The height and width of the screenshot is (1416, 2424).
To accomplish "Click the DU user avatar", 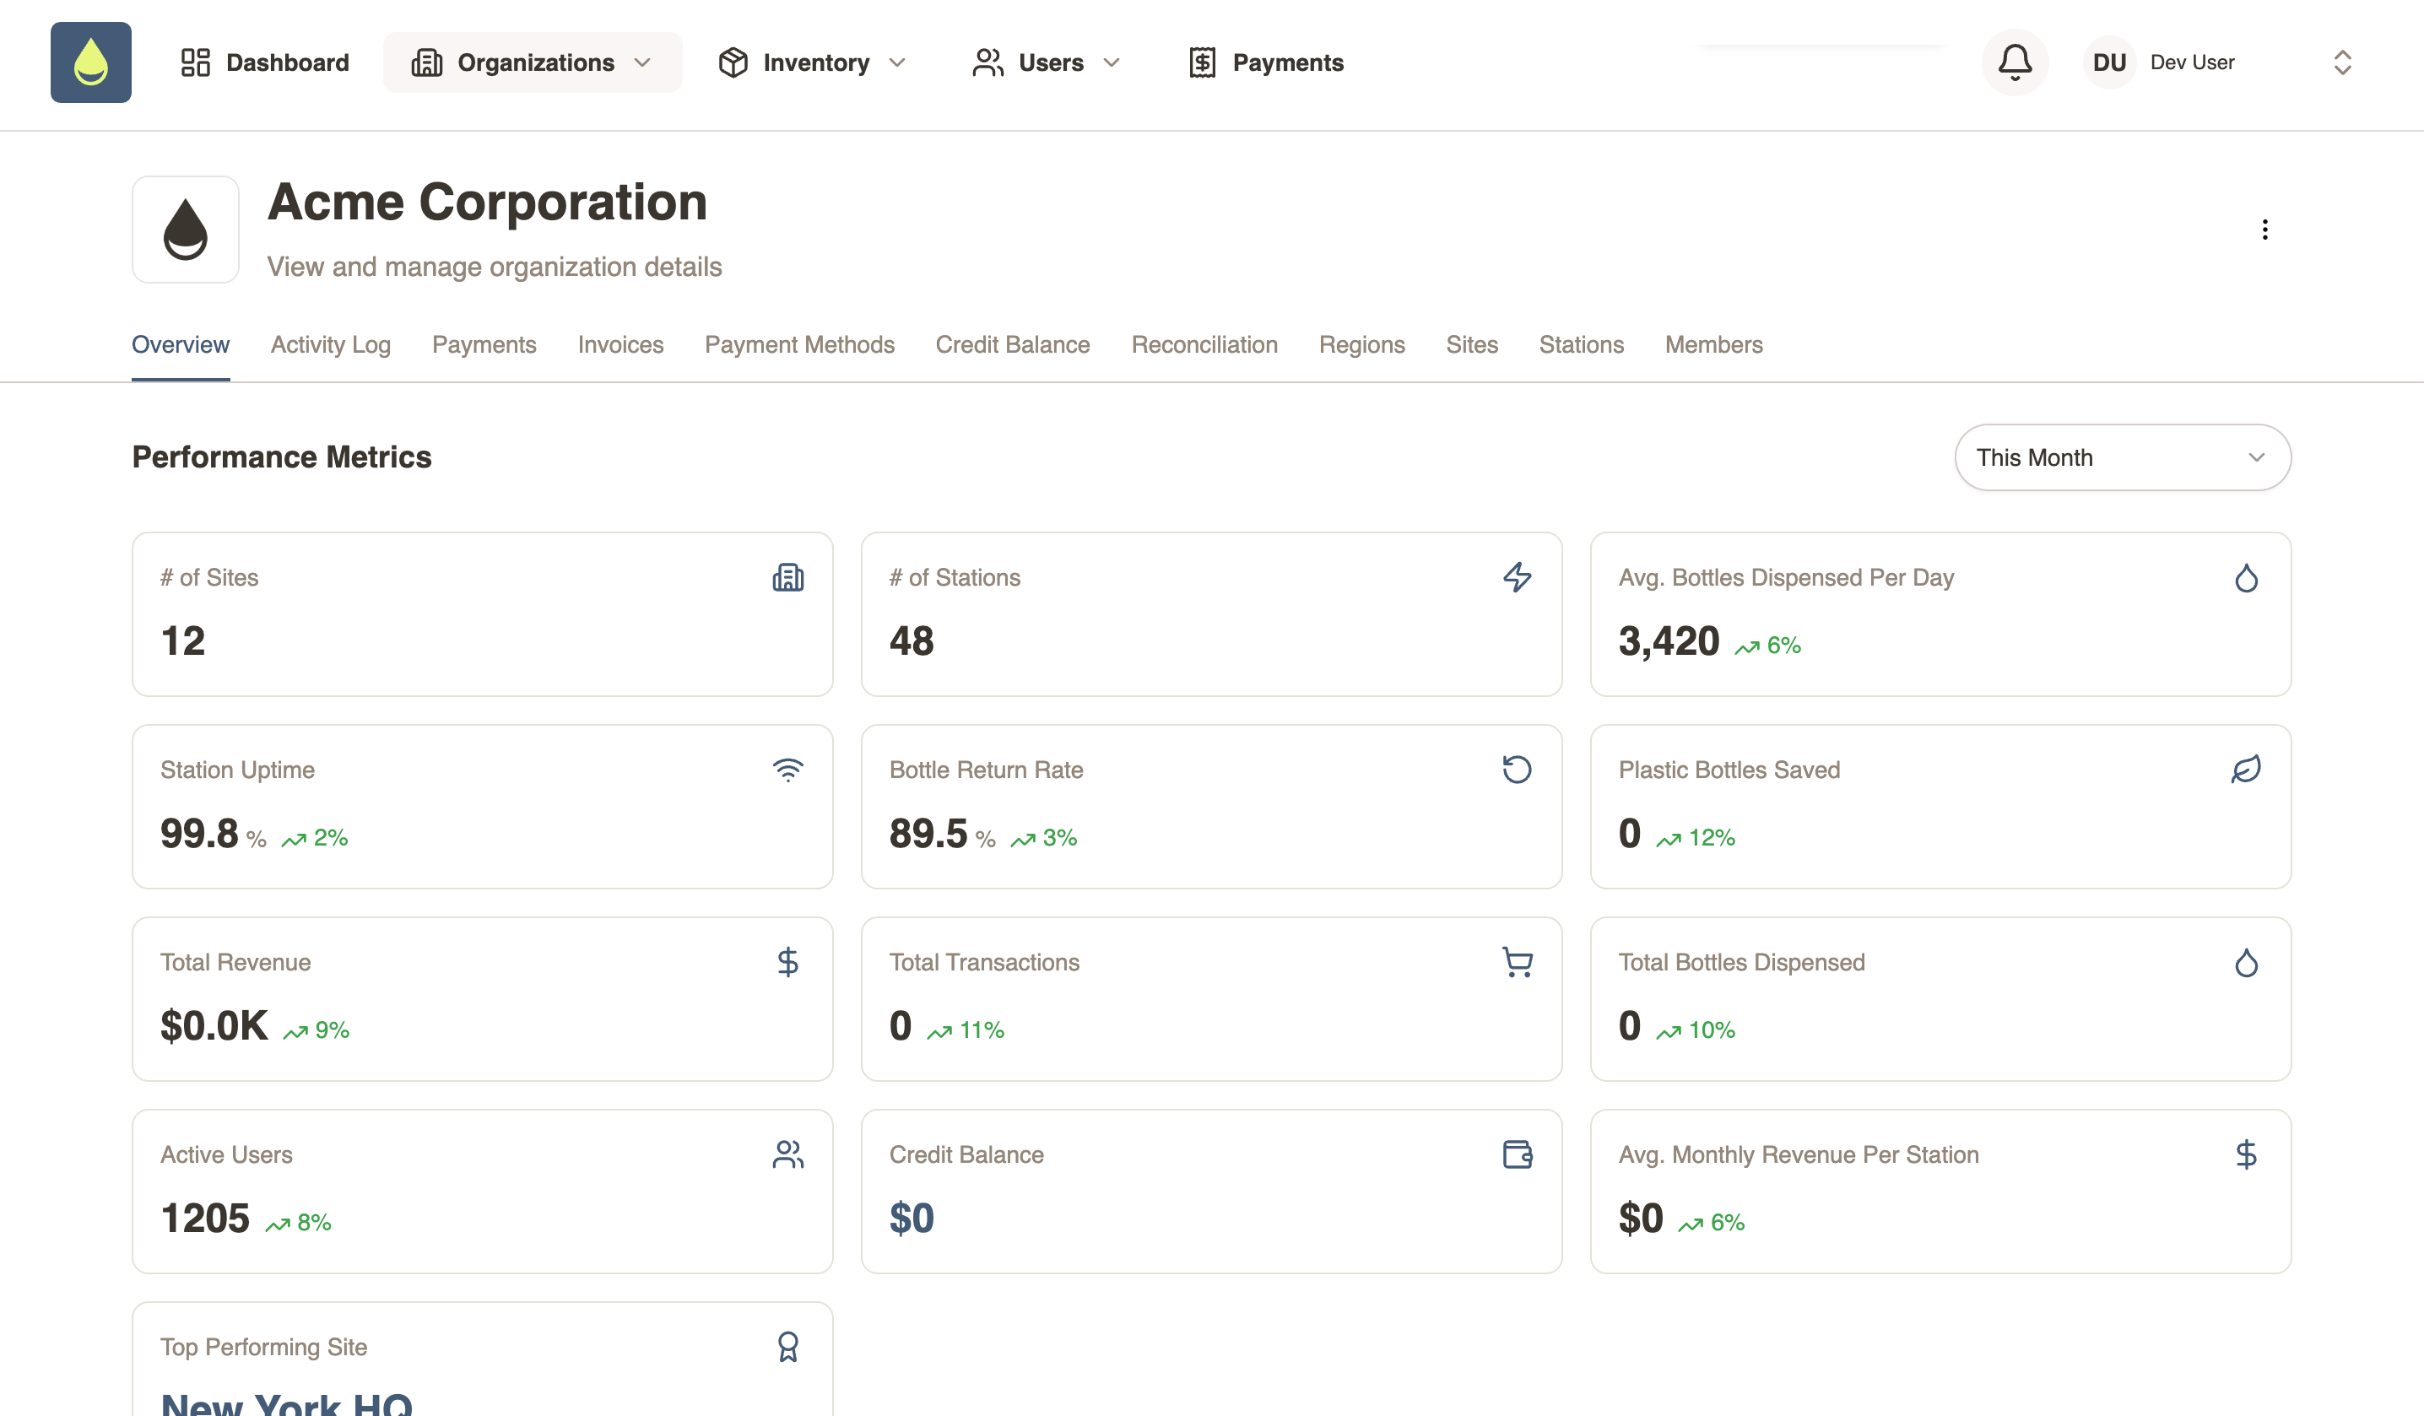I will pos(2109,62).
